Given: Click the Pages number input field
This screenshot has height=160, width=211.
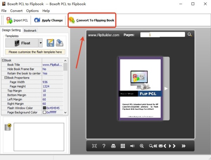Looking at the screenshot, I should [x=162, y=35].
